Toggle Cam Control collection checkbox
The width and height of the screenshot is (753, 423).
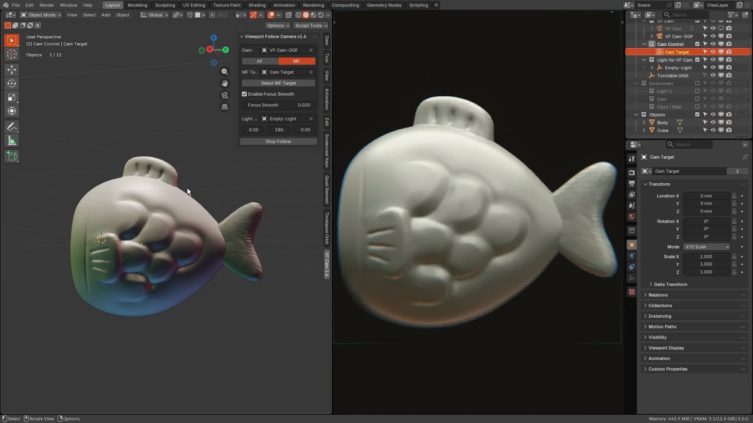tap(698, 44)
